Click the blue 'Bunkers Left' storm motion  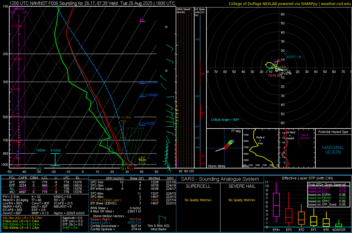click(116, 223)
